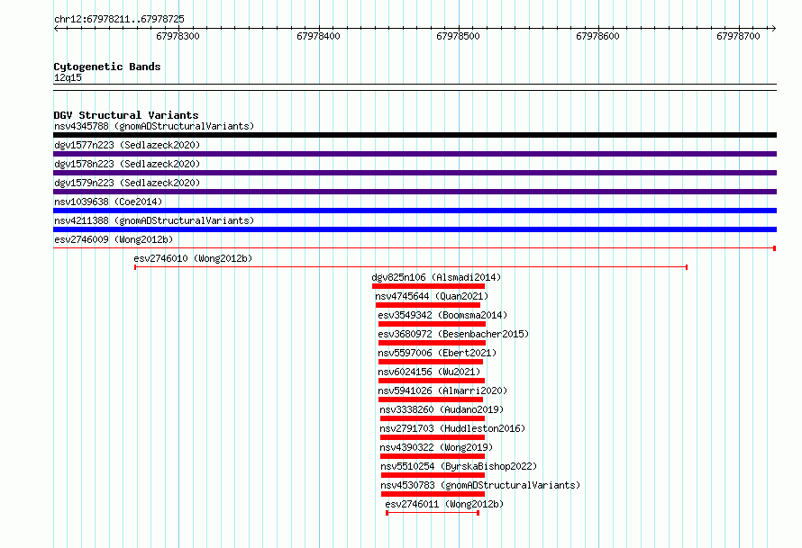Open nsv5941026 (Almarri2020) label
This screenshot has width=802, height=548.
pos(442,391)
